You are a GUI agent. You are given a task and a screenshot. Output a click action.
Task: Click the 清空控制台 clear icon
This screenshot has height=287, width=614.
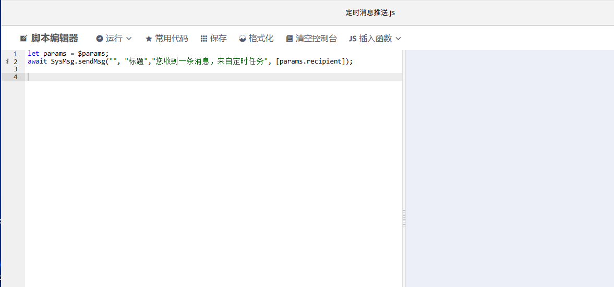(290, 39)
